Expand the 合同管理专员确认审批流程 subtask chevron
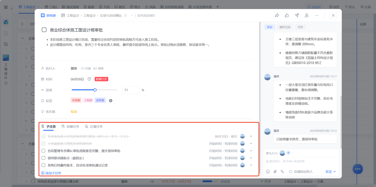This screenshot has width=376, height=187. (251, 151)
